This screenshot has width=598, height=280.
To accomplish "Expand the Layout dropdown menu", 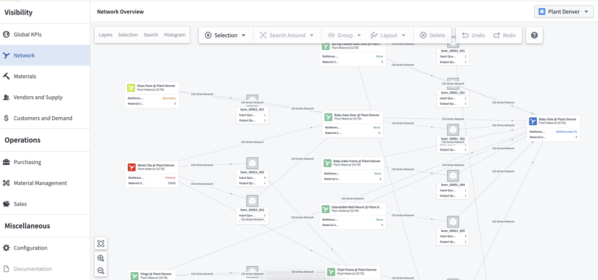I will click(x=388, y=35).
